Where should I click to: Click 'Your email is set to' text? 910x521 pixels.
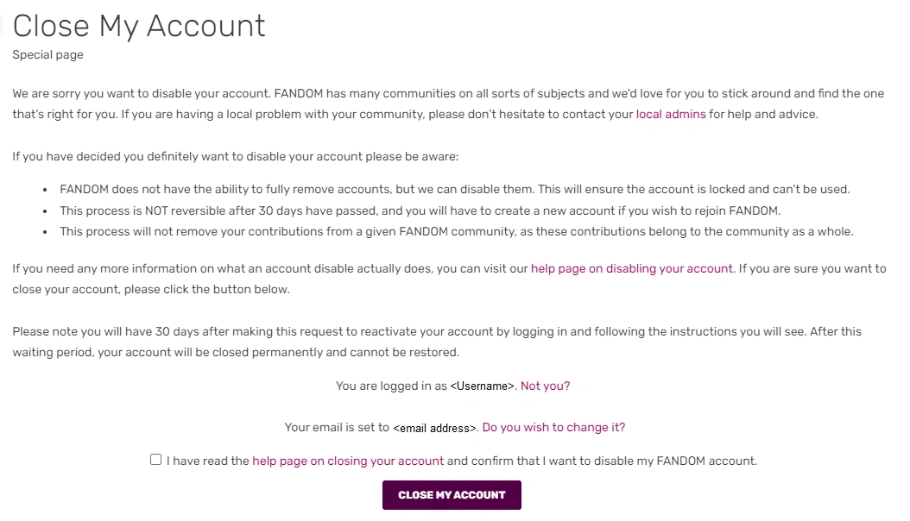338,427
